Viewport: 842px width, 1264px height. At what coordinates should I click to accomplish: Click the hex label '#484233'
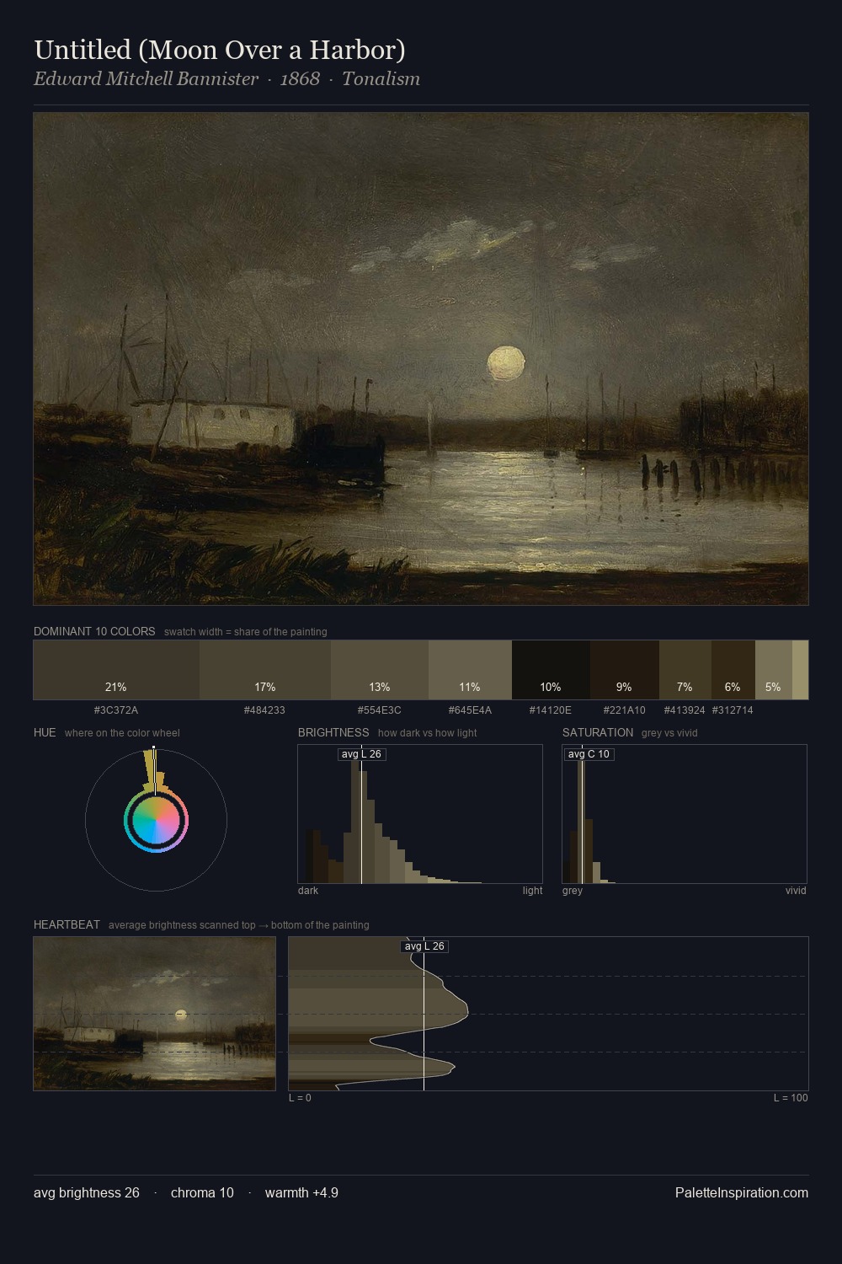(264, 710)
